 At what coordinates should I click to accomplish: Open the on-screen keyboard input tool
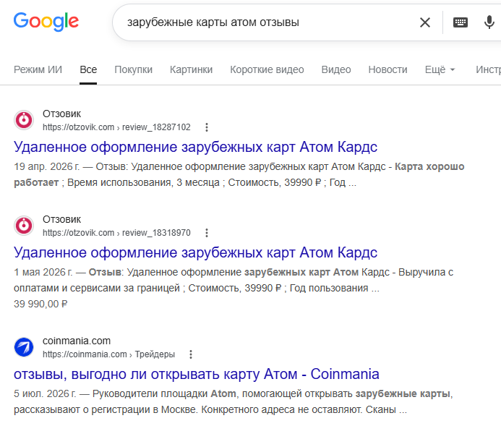click(x=461, y=22)
